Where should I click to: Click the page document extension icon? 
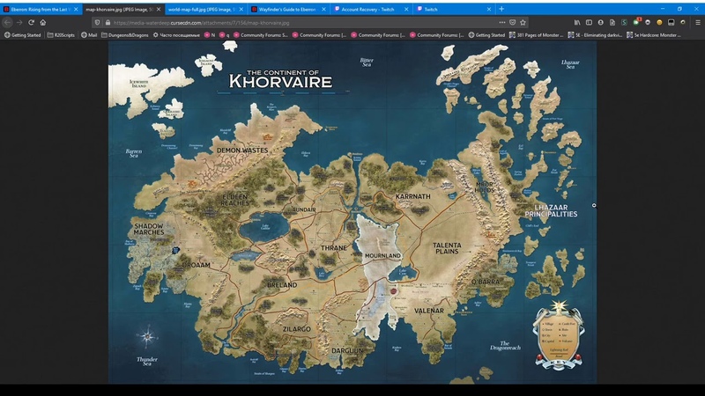point(612,23)
